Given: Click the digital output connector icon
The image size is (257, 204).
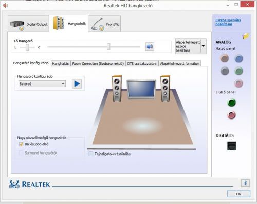Looking at the screenshot, I should (x=232, y=146).
